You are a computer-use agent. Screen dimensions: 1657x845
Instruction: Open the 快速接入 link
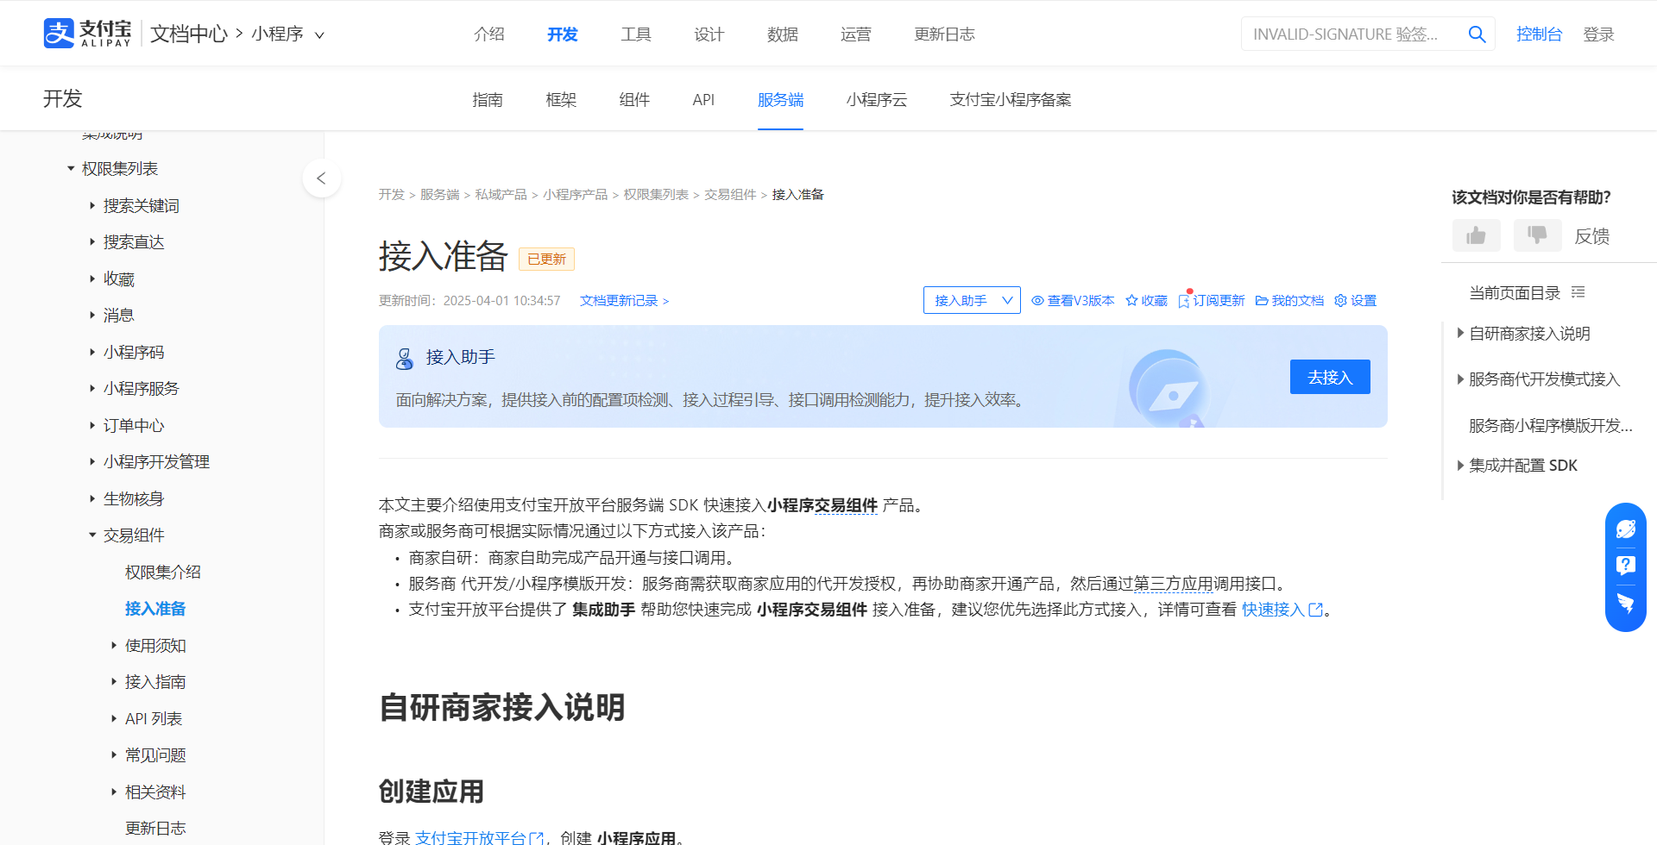click(1282, 610)
